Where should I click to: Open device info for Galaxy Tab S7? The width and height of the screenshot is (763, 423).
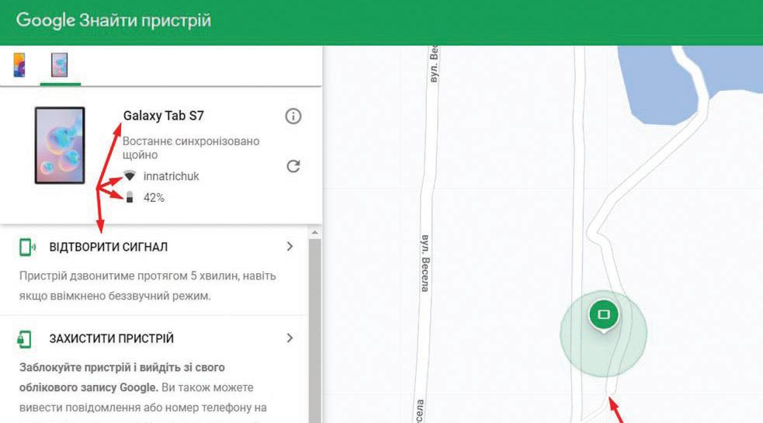293,116
